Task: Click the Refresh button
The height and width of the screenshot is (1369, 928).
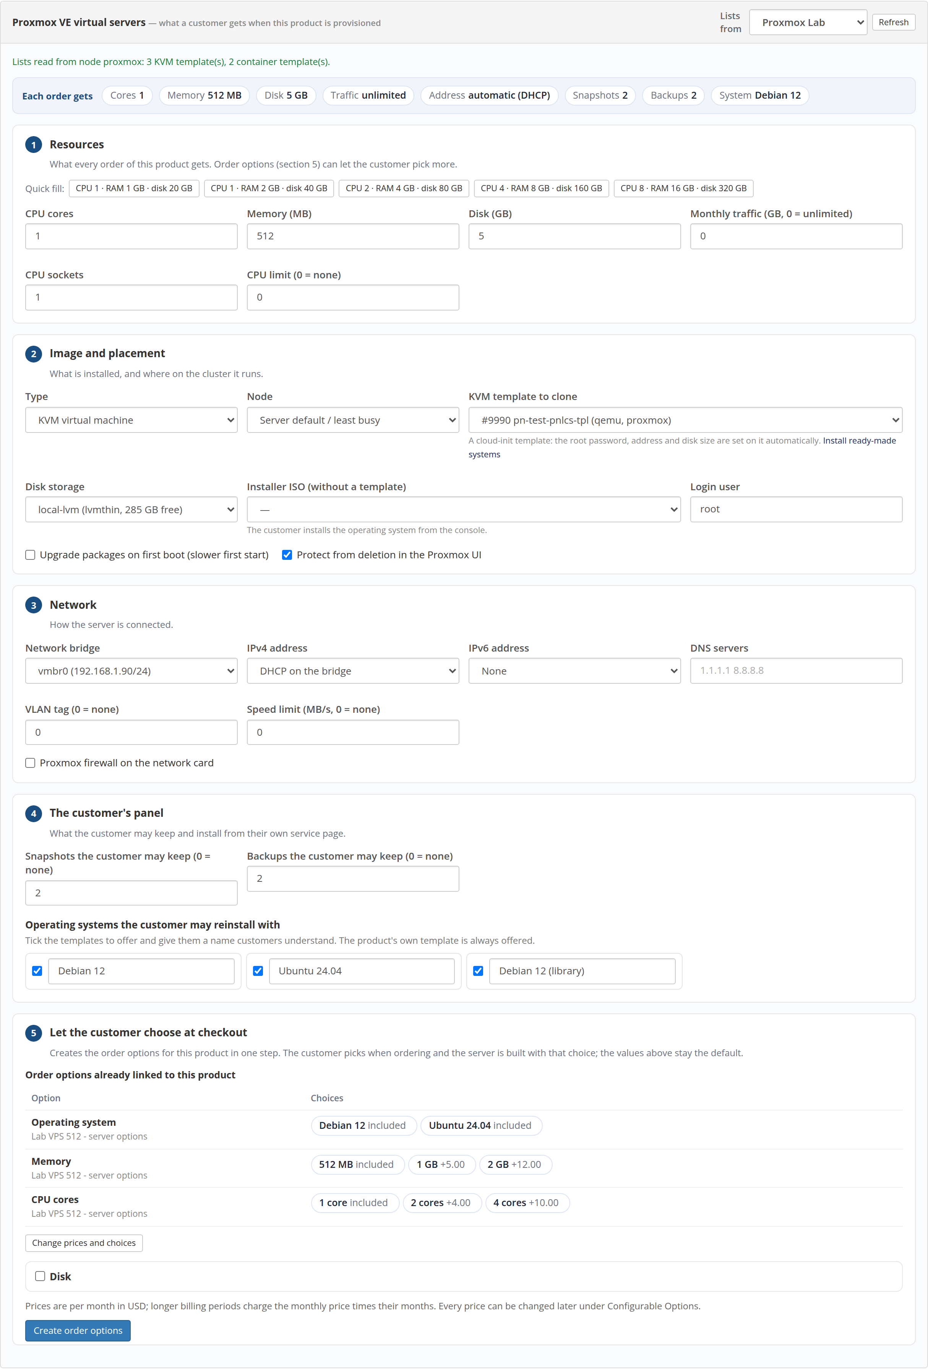Action: coord(893,23)
